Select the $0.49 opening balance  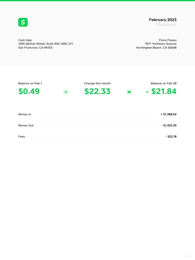pos(29,91)
